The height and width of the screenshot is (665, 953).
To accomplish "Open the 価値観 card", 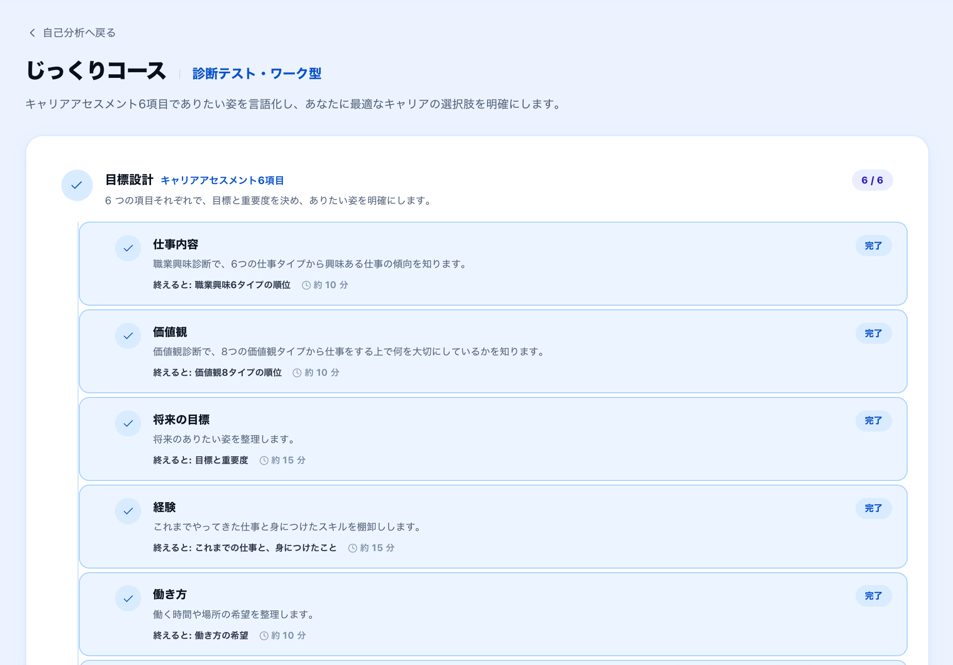I will coord(493,352).
